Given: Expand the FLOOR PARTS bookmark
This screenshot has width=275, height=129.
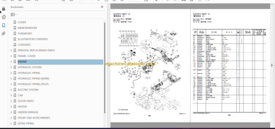Looking at the screenshot, I should [11, 101].
